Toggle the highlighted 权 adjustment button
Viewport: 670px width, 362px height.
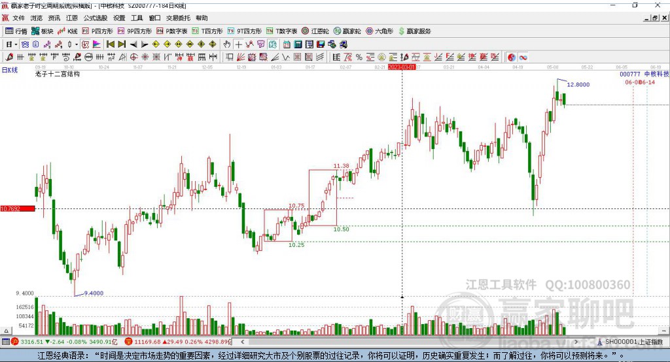click(85, 44)
